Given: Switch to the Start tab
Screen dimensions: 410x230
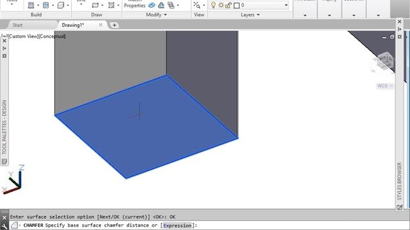Looking at the screenshot, I should tap(17, 25).
